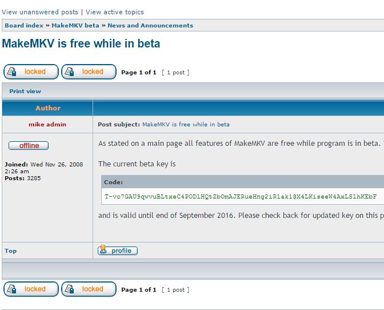Viewport: 384px width, 310px height.
Task: Navigate to MakeMKV beta breadcrumb
Action: point(75,26)
